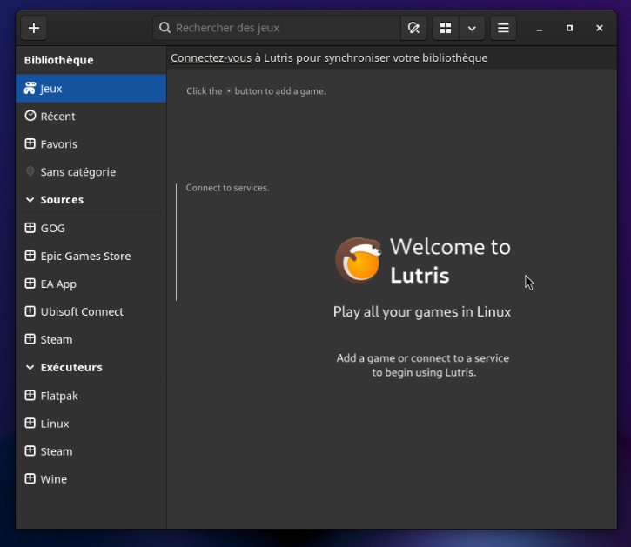631x547 pixels.
Task: Open the hamburger main menu
Action: [x=503, y=28]
